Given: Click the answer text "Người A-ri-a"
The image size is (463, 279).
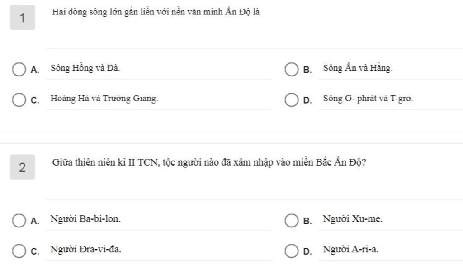Looking at the screenshot, I should point(350,249).
